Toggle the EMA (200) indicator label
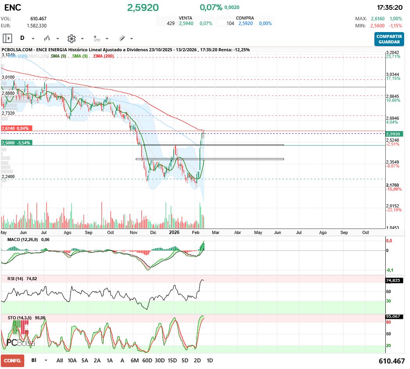 (104, 56)
